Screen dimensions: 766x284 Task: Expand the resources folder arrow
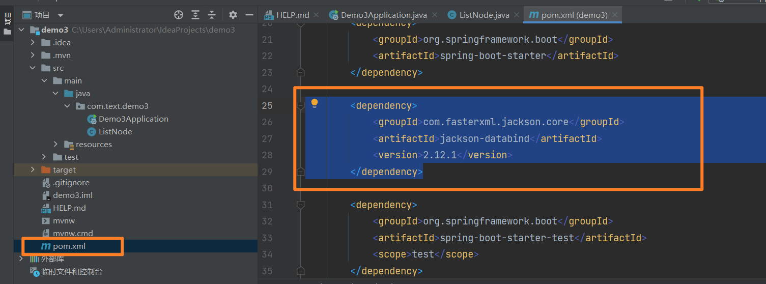coord(55,145)
